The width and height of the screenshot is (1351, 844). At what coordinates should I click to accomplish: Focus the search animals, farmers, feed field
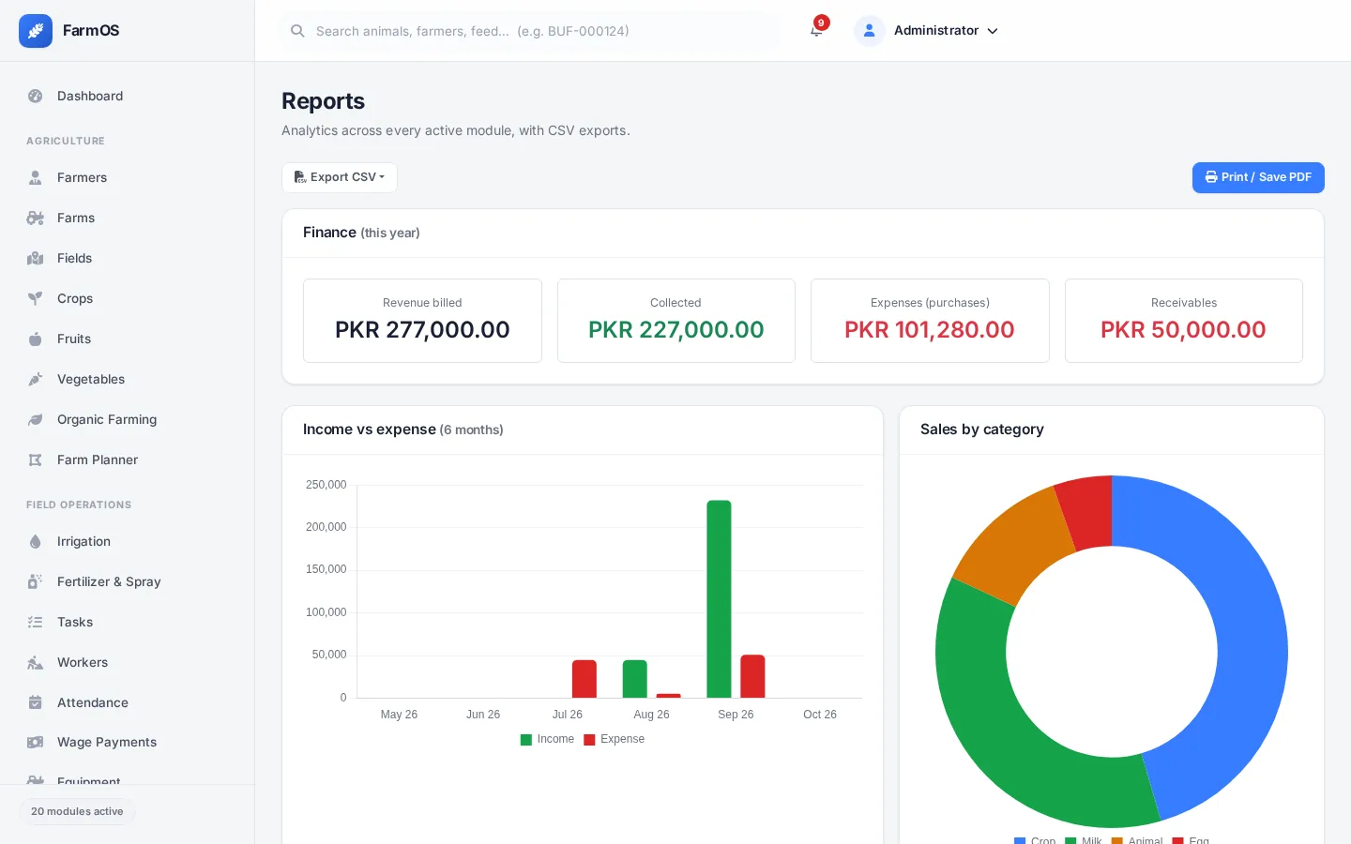tap(530, 31)
